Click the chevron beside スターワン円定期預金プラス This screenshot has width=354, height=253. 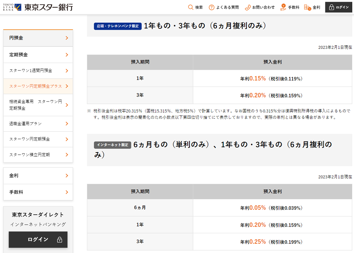67,86
